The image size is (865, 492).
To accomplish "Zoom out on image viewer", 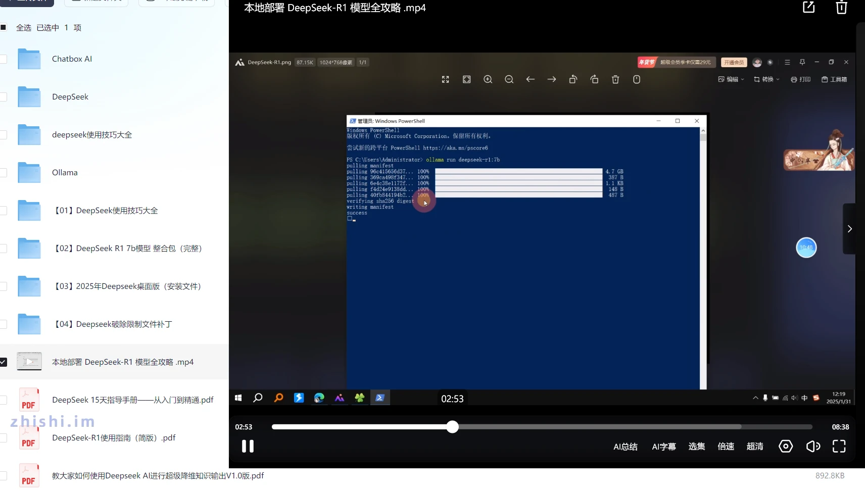I will pos(509,79).
